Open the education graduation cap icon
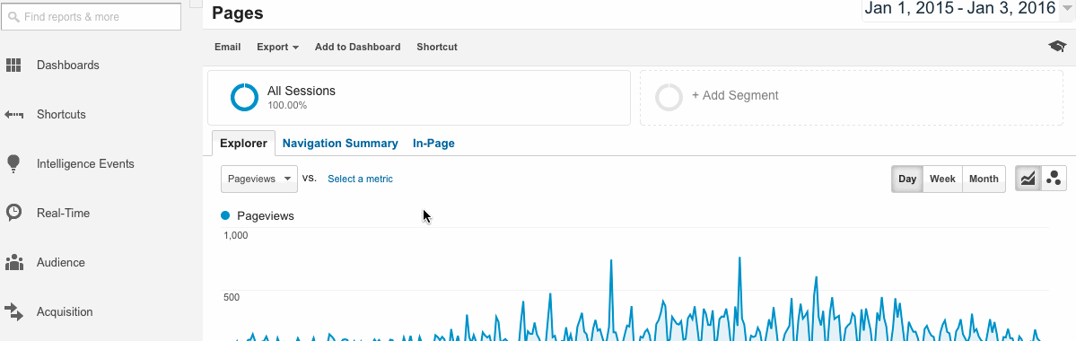1076x341 pixels. [1057, 47]
